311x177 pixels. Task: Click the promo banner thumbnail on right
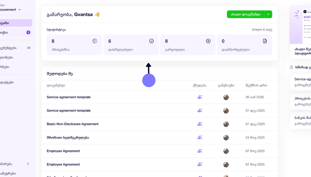(x=300, y=25)
